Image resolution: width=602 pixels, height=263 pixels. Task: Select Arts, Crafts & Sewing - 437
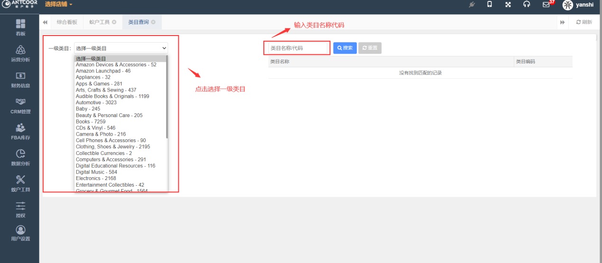(x=120, y=90)
